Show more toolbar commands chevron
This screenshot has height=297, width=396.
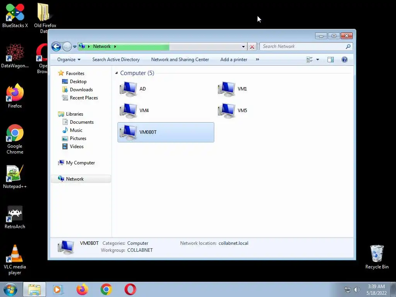pyautogui.click(x=257, y=60)
